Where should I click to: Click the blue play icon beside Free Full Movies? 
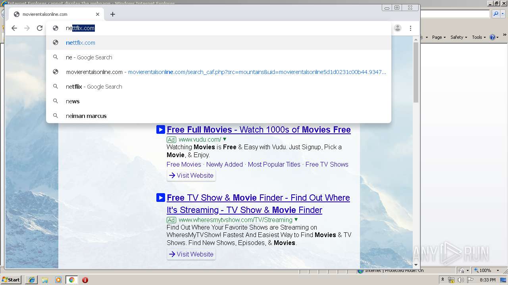160,129
